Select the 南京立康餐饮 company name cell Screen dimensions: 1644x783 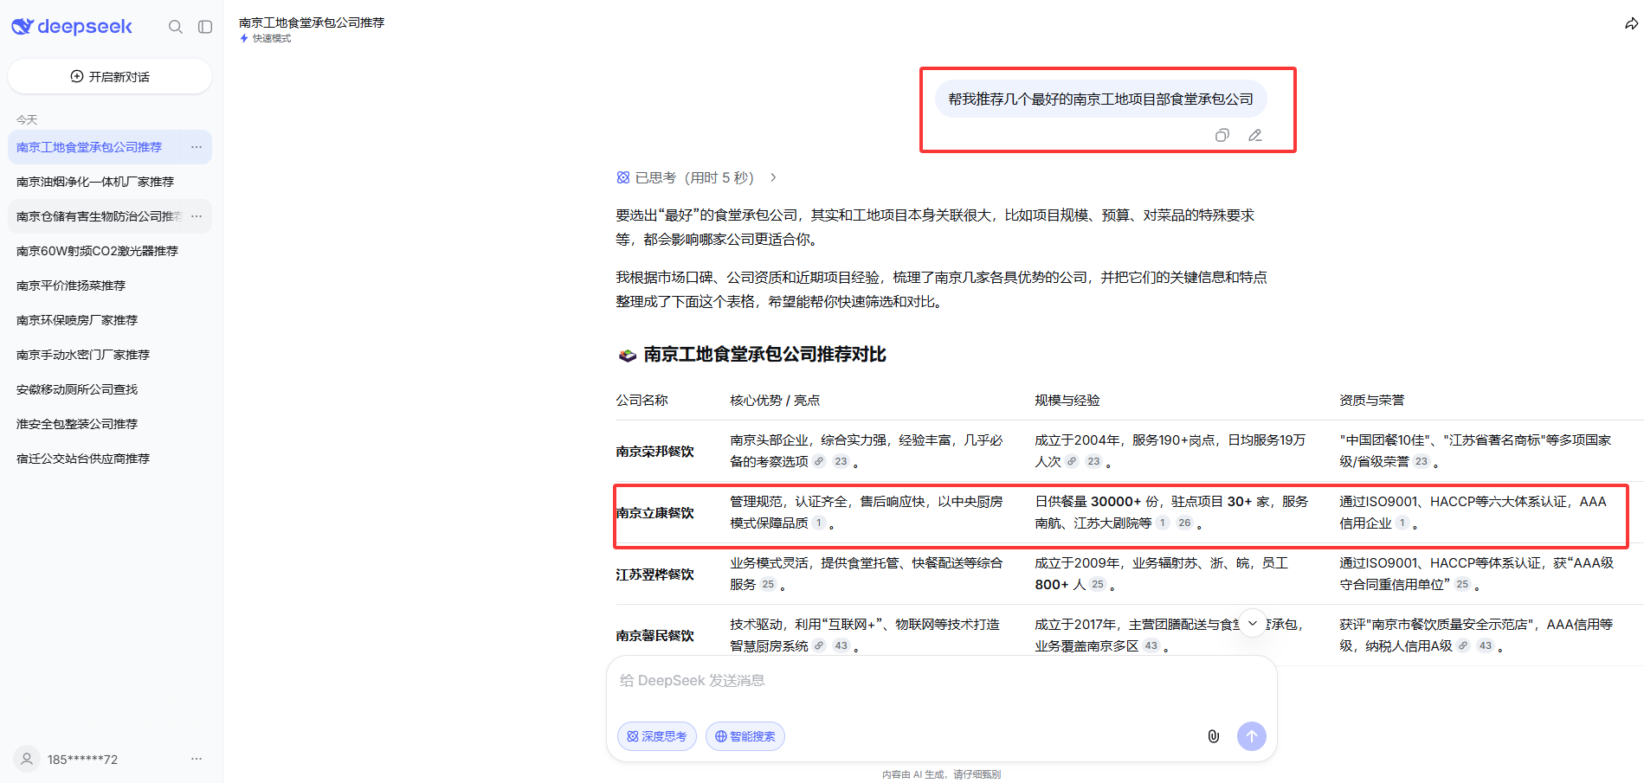pyautogui.click(x=655, y=512)
